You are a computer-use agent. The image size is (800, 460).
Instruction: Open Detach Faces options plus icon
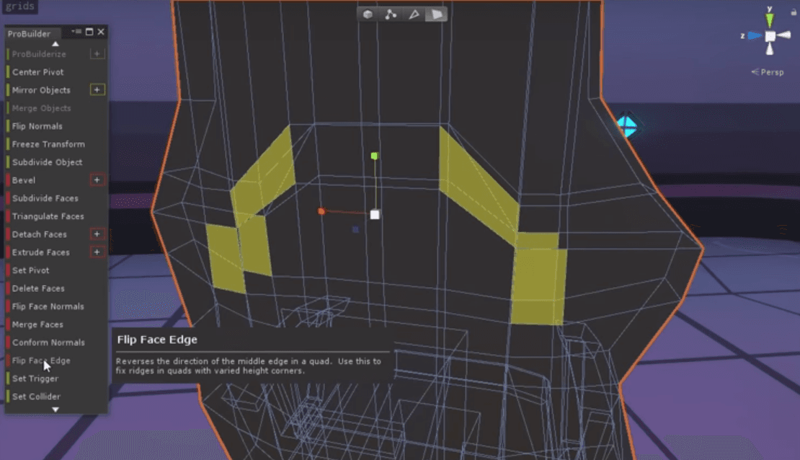point(97,234)
